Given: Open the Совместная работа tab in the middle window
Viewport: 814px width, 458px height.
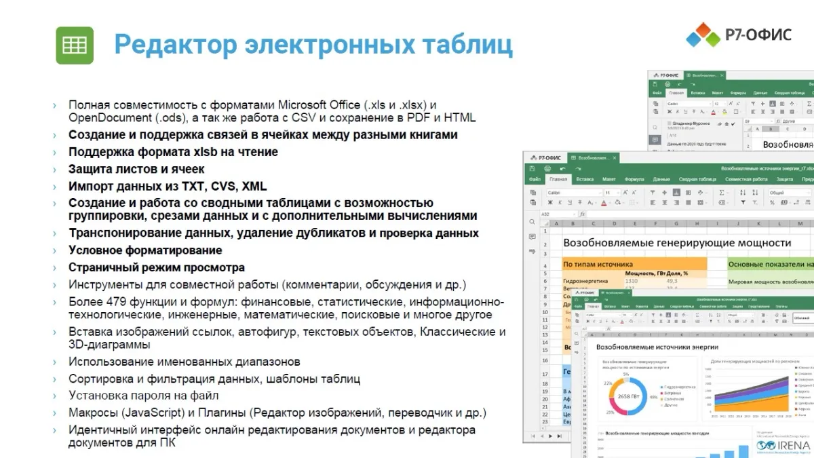Looking at the screenshot, I should click(746, 180).
